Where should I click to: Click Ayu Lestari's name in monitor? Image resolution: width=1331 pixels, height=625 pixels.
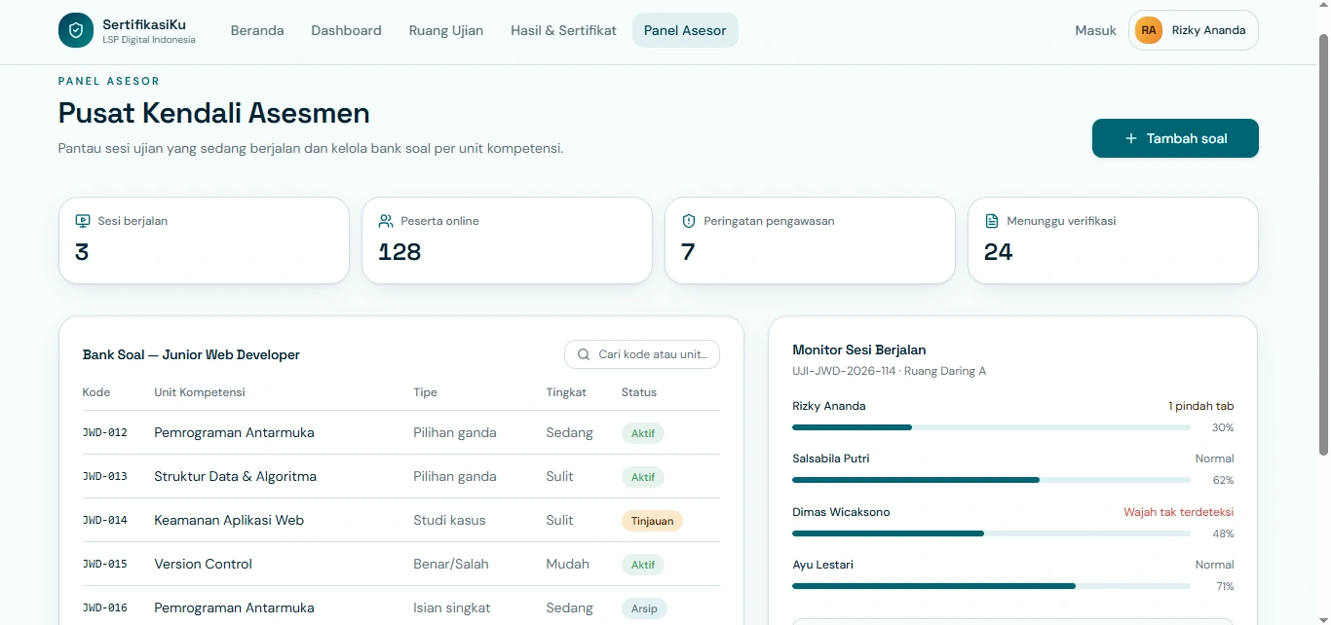pyautogui.click(x=822, y=565)
